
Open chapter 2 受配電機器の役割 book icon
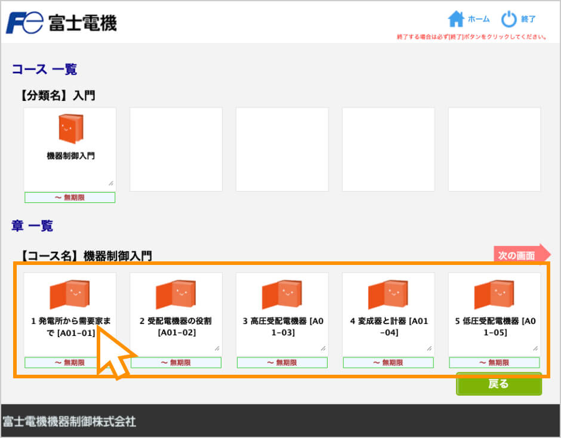pos(175,294)
